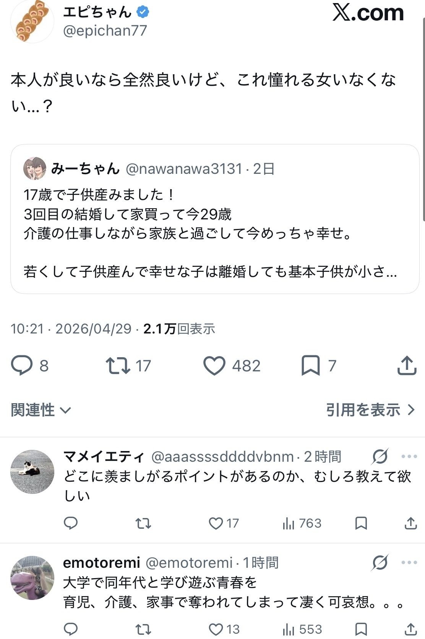Open @epichan77 handle link
This screenshot has height=639, width=425.
pyautogui.click(x=105, y=31)
